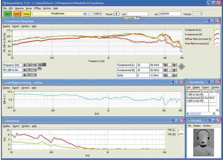
Task: Click Sensitivity horizontal scrollbar right arrow
Action: 214,114
